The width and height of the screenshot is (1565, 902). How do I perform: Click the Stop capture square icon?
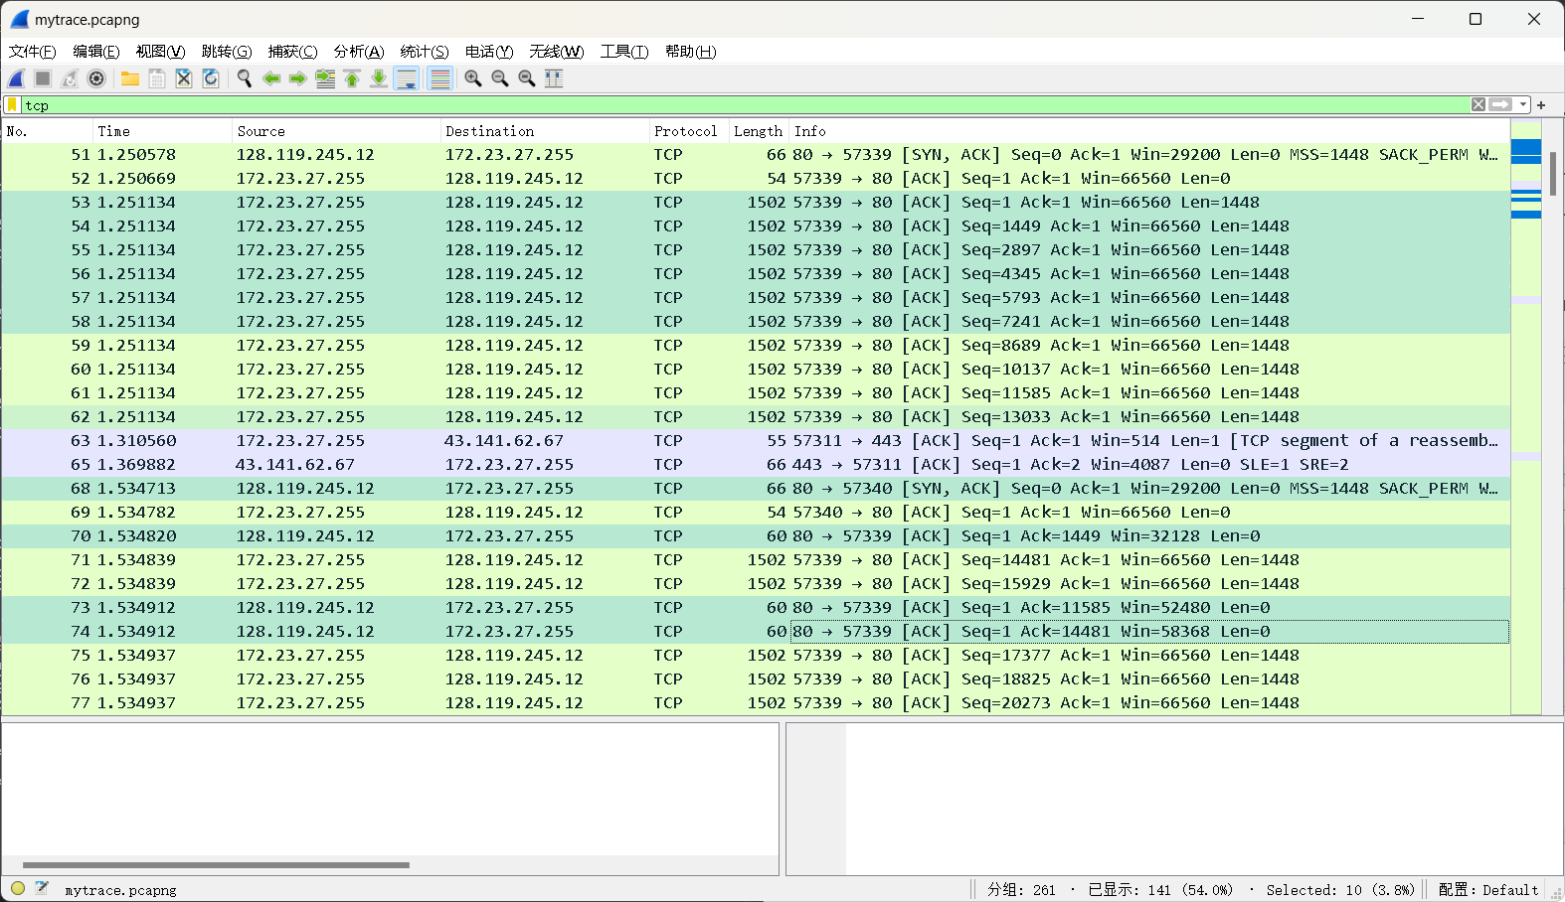coord(43,78)
